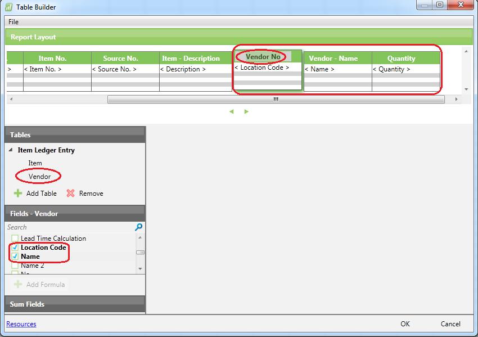Select the Quantity column header
This screenshot has height=337, width=478.
click(x=406, y=59)
